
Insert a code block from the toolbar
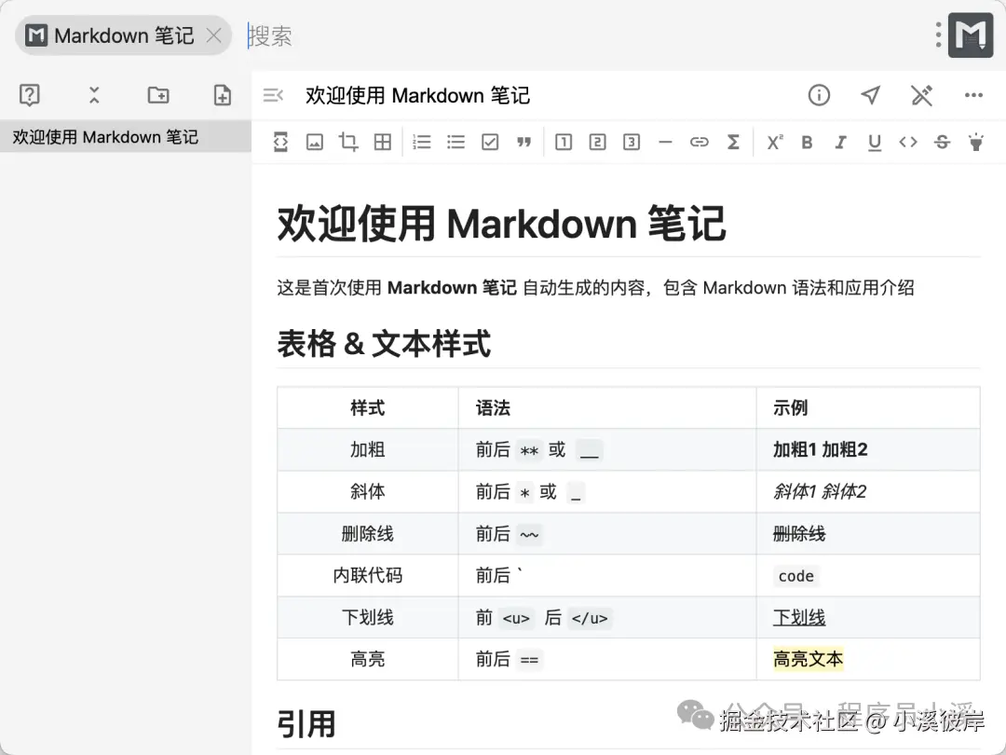click(x=280, y=142)
